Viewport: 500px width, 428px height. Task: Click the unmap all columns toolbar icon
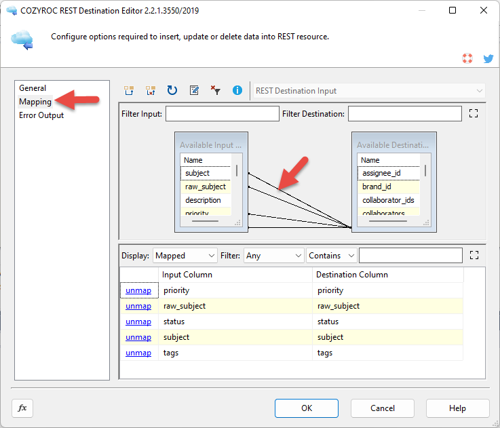(x=151, y=91)
